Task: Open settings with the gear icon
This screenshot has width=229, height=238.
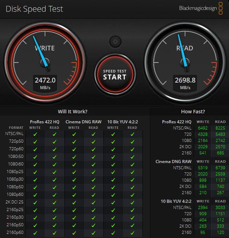Action: (115, 42)
